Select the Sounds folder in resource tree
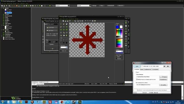184x104 pixels. pos(7,14)
